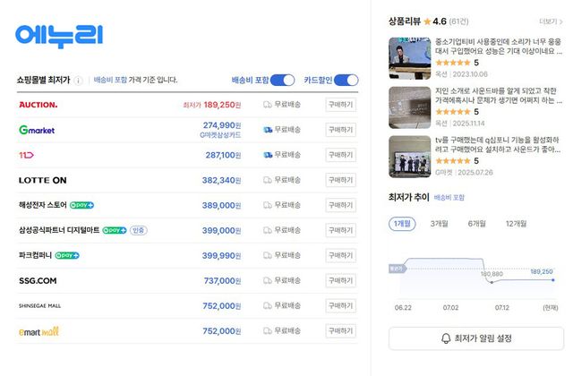
Task: Click 구매하기 for SHINSEGAE MALL
Action: tap(340, 306)
